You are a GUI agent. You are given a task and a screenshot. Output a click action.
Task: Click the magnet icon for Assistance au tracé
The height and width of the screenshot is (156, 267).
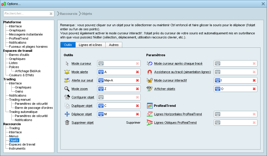coord(149,72)
